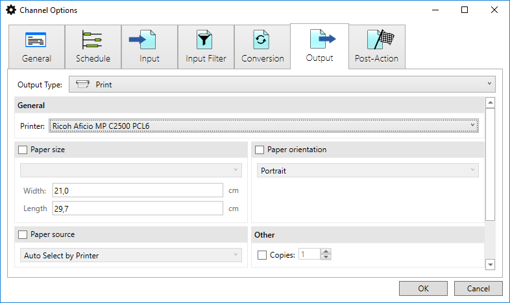
Task: Click the Input arrow-document icon
Action: point(143,39)
